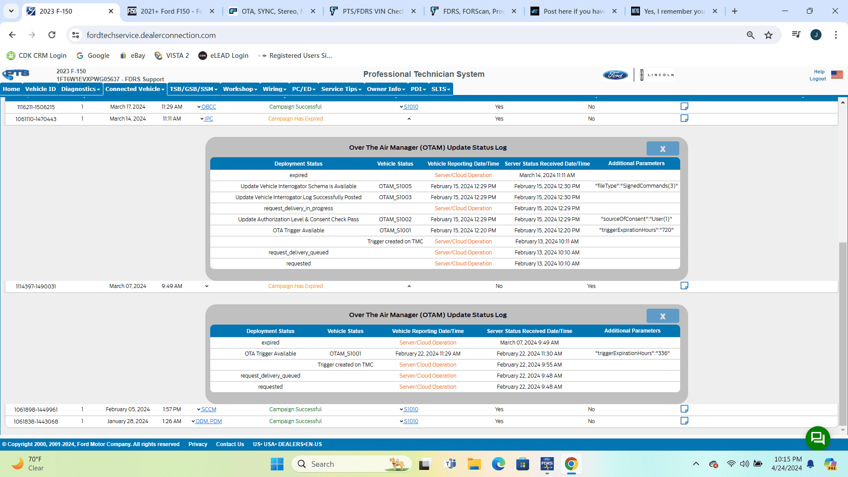Viewport: 848px width, 477px height.
Task: Close the first OTAM Update Status Log
Action: click(x=662, y=149)
